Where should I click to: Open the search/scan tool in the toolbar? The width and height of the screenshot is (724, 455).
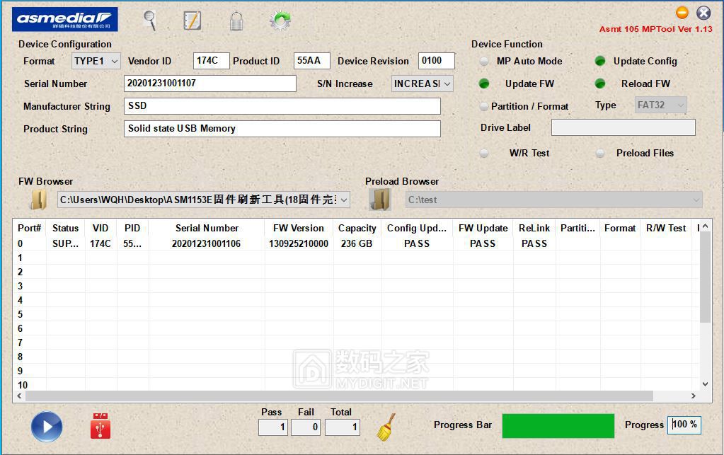tap(149, 20)
